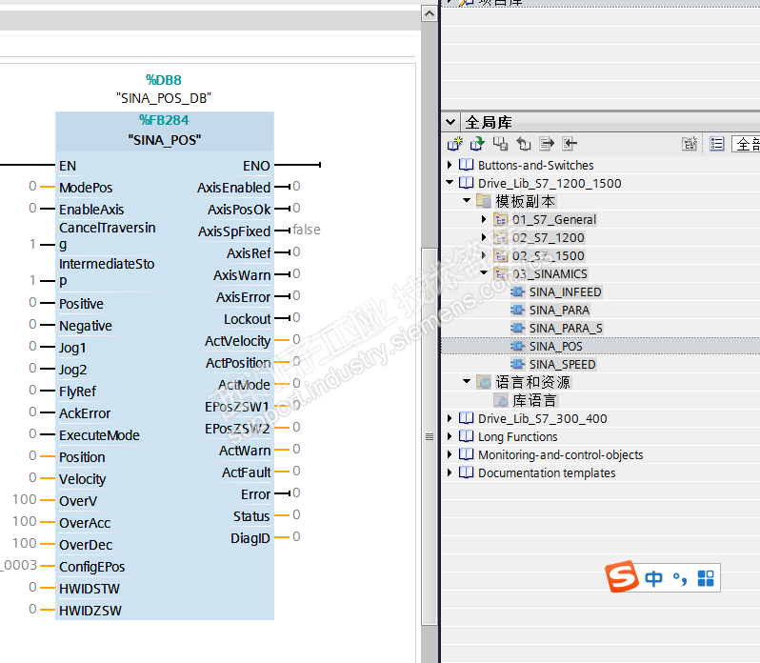This screenshot has height=663, width=760.
Task: Collapse the 03_SINAMICS folder
Action: pos(484,272)
